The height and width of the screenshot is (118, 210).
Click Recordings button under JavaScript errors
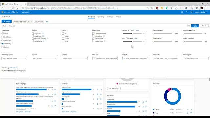(x=114, y=88)
